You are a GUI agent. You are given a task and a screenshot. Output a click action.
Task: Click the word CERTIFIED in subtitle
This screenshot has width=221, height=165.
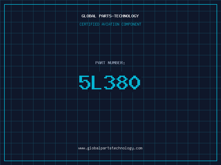tap(90, 24)
